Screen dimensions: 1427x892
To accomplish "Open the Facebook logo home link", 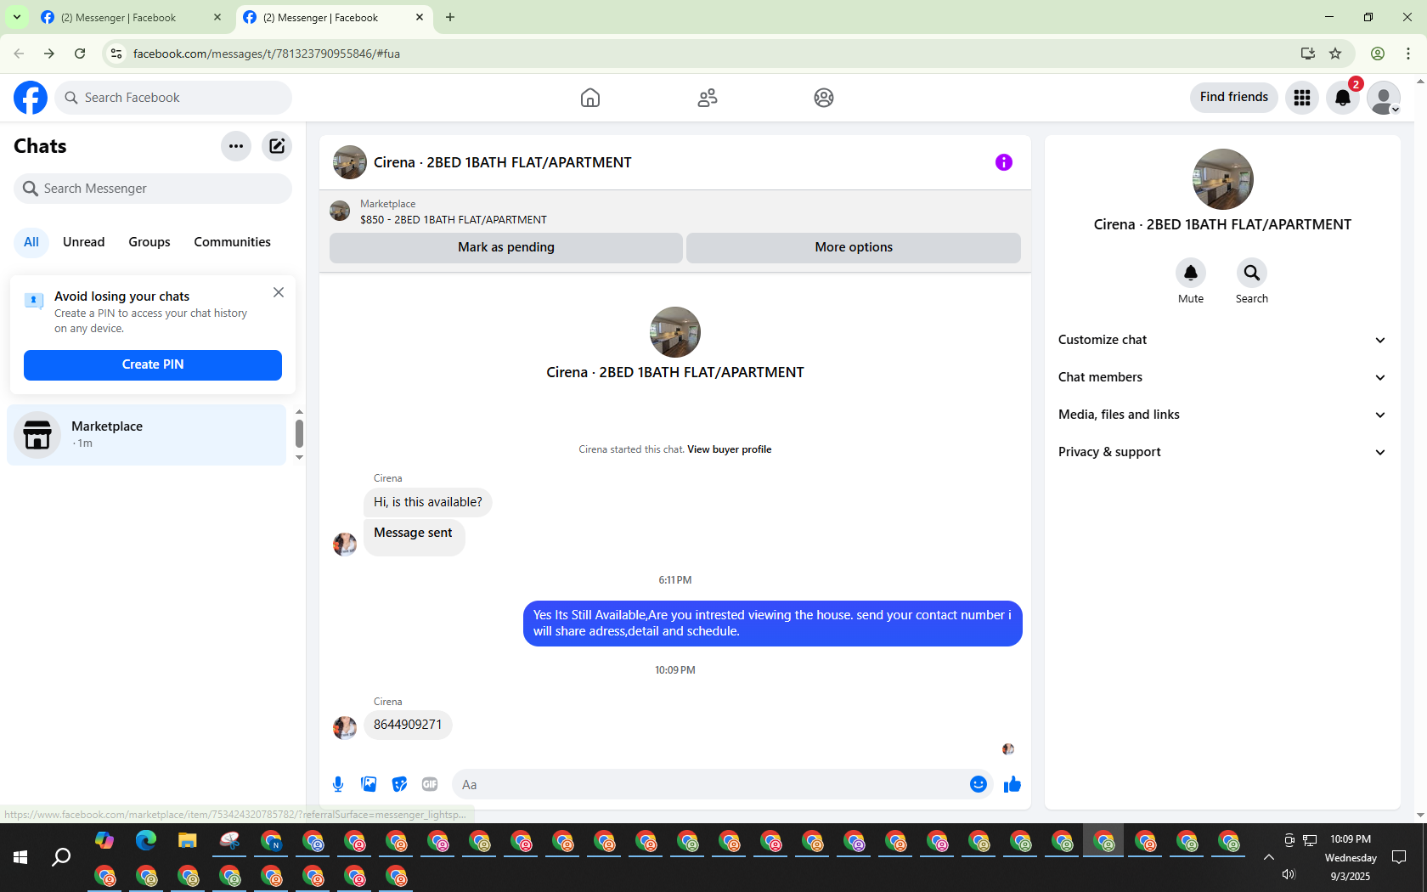I will [x=31, y=98].
